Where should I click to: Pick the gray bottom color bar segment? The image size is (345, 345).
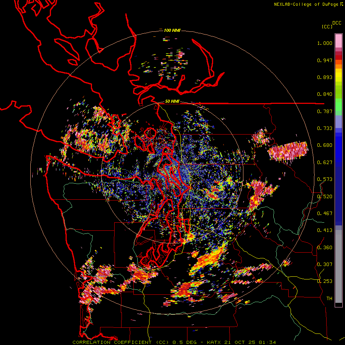338,266
